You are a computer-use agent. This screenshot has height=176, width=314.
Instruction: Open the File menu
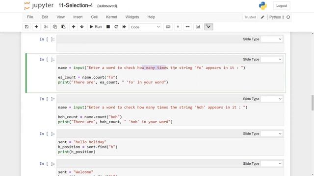coord(30,17)
